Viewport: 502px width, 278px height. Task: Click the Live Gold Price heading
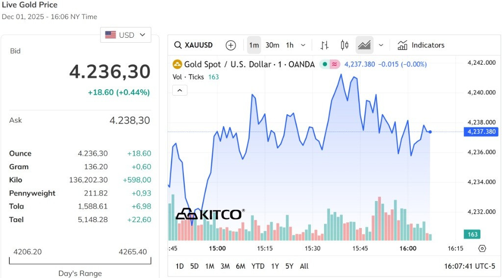(30, 5)
